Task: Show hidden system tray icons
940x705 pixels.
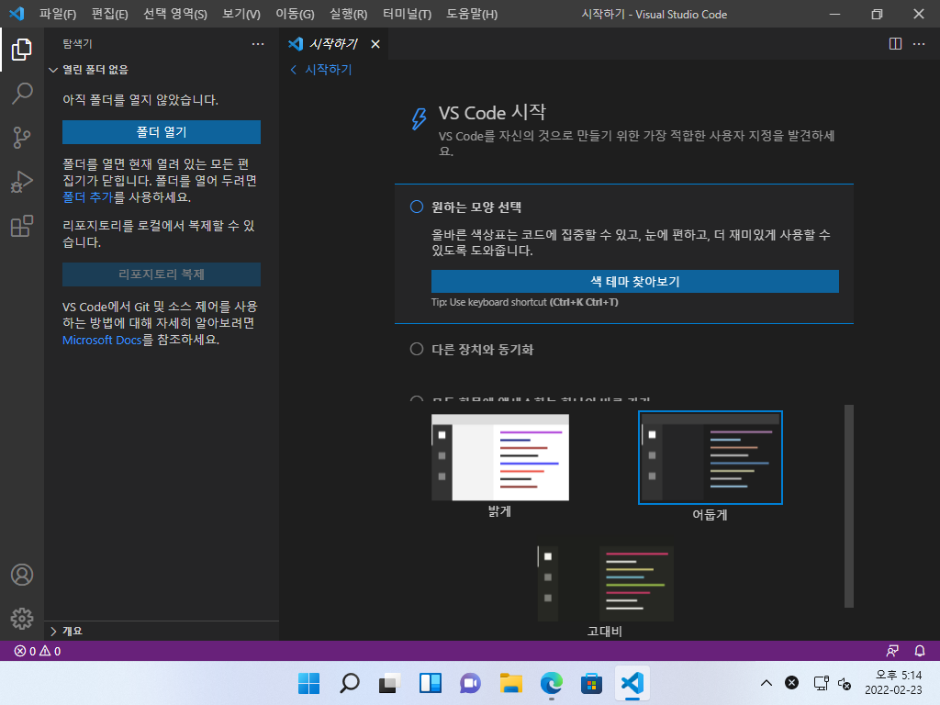Action: (x=767, y=683)
